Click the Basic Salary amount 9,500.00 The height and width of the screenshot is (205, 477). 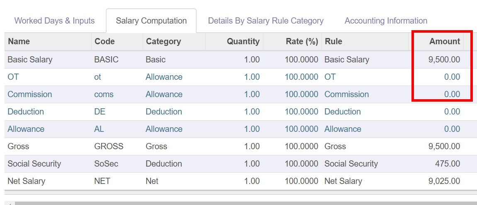click(x=444, y=60)
